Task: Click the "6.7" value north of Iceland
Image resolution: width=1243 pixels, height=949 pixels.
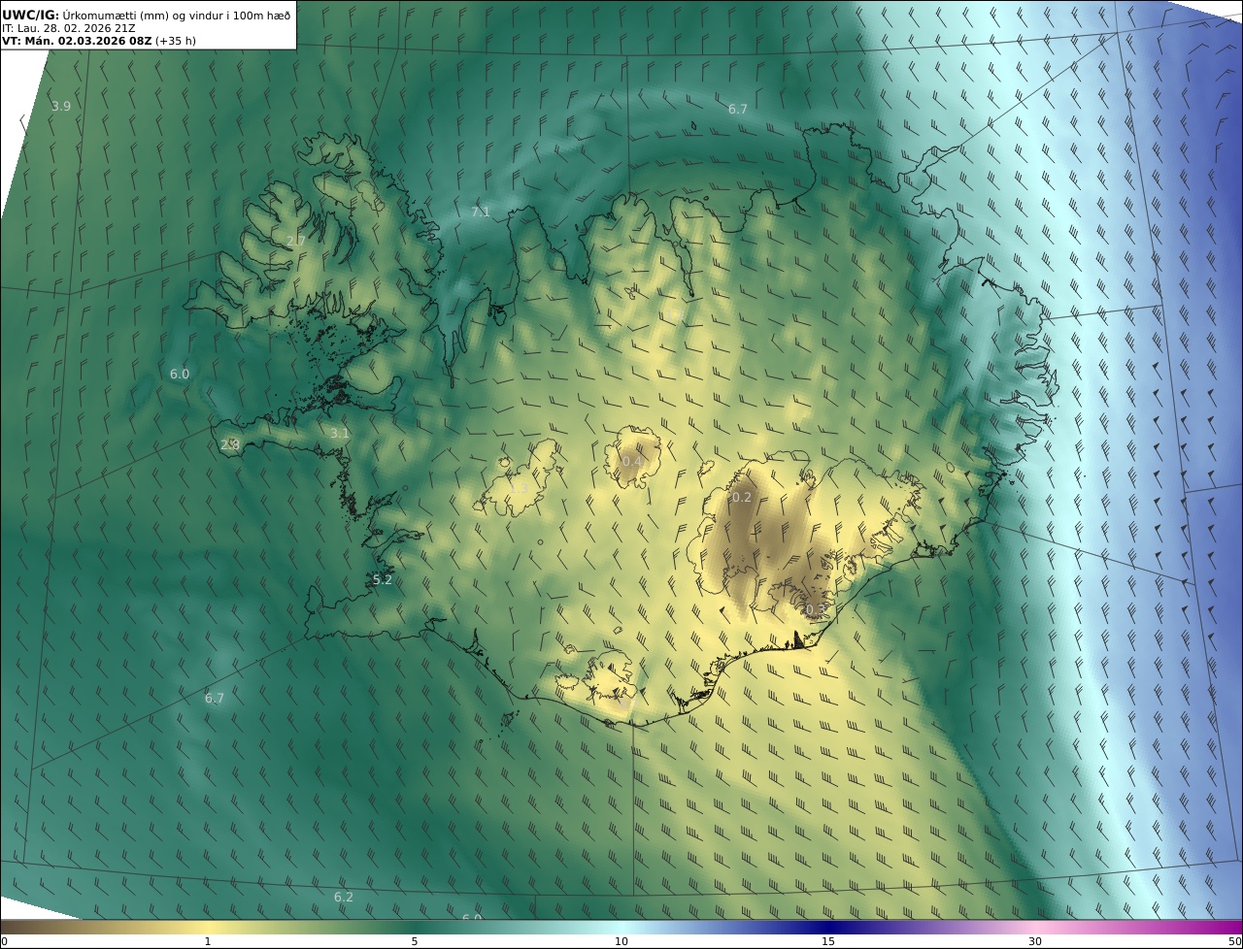Action: (x=738, y=109)
